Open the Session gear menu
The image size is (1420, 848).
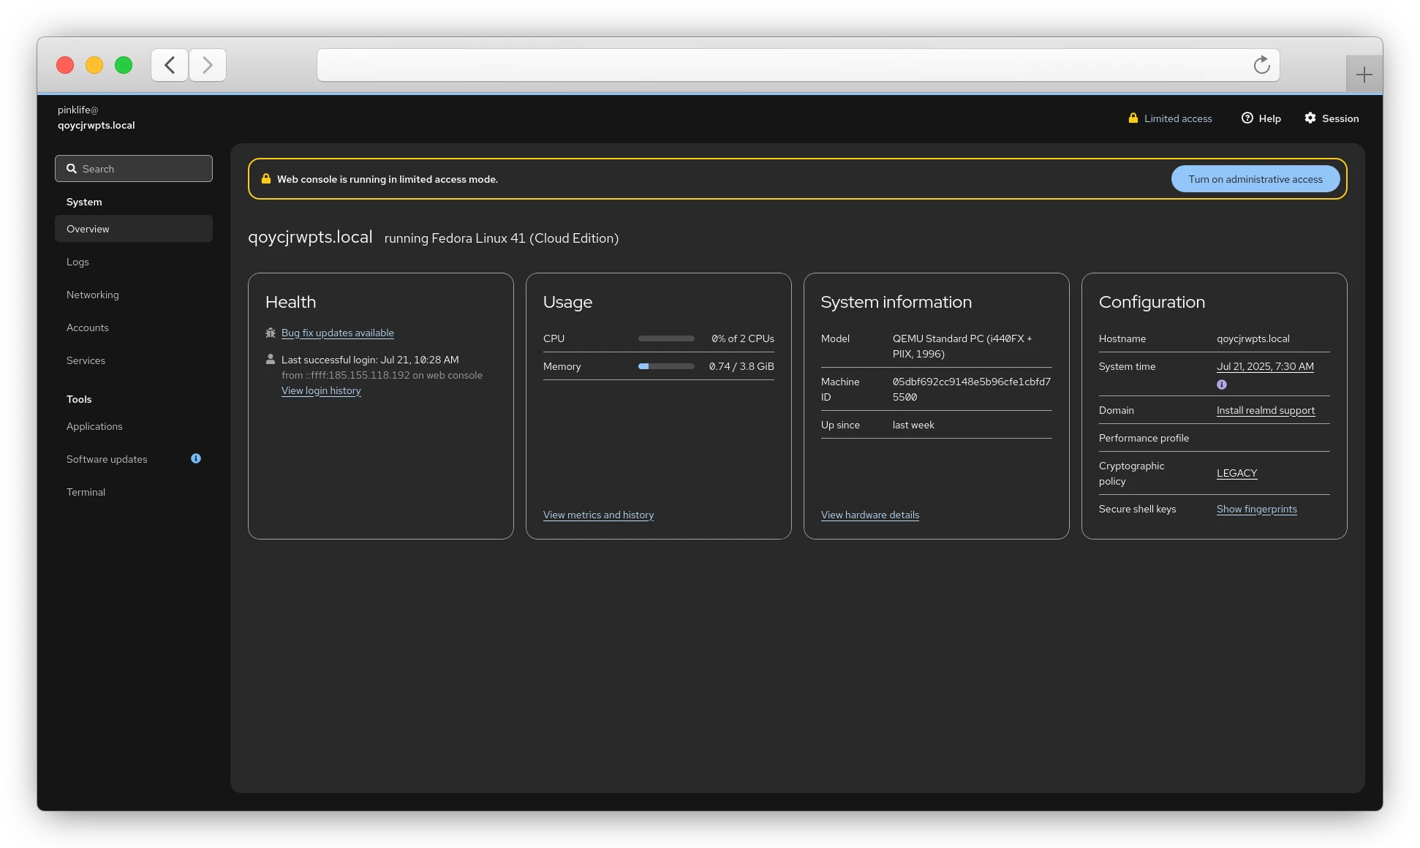[1332, 118]
